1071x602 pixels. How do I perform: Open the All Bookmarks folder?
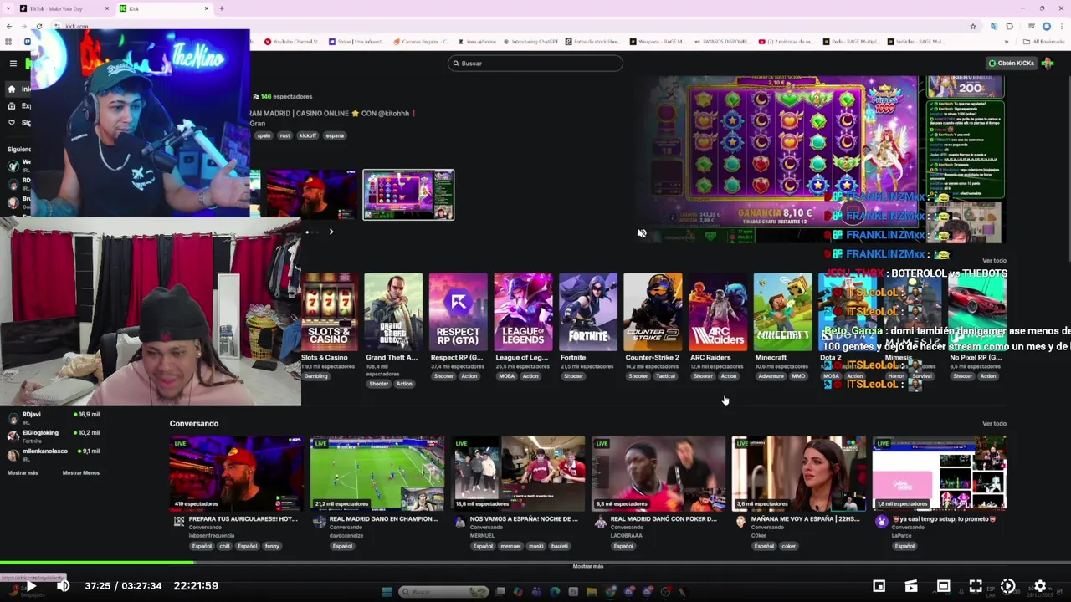click(x=1044, y=42)
